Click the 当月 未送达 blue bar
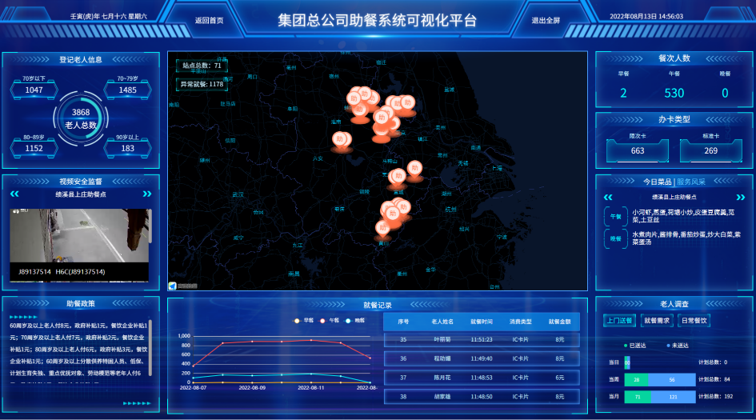 (672, 396)
